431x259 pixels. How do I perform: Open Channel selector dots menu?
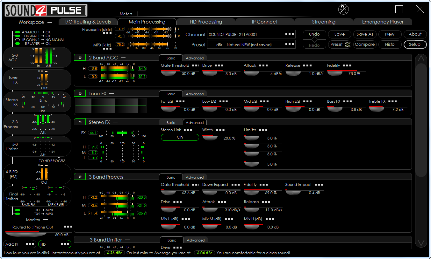tap(290, 34)
